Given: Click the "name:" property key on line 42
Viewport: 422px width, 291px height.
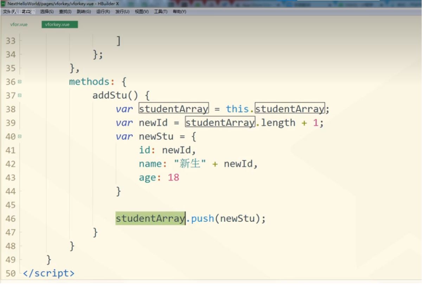Looking at the screenshot, I should pyautogui.click(x=153, y=164).
